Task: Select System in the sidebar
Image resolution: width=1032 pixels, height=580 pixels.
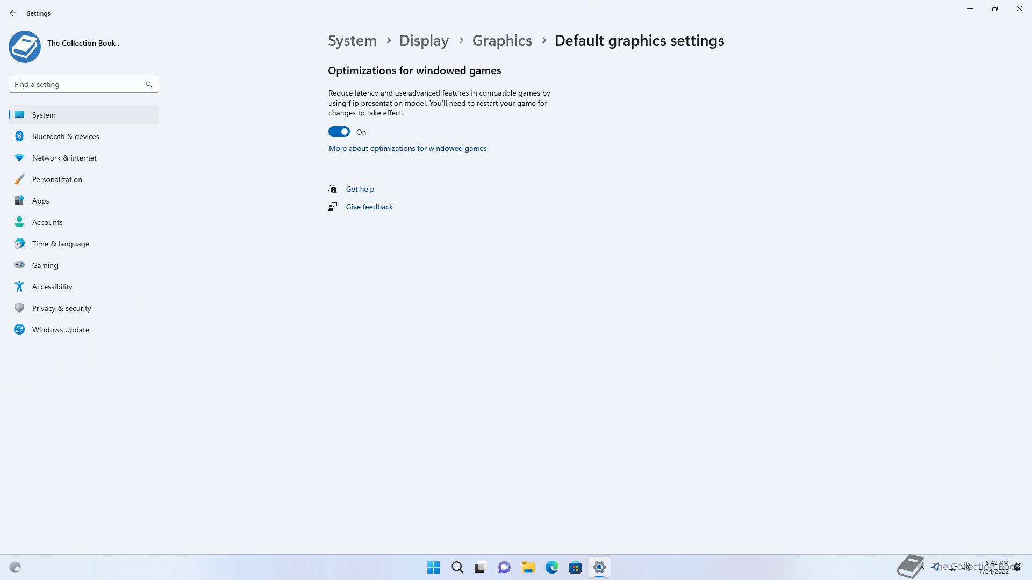Action: [x=84, y=115]
